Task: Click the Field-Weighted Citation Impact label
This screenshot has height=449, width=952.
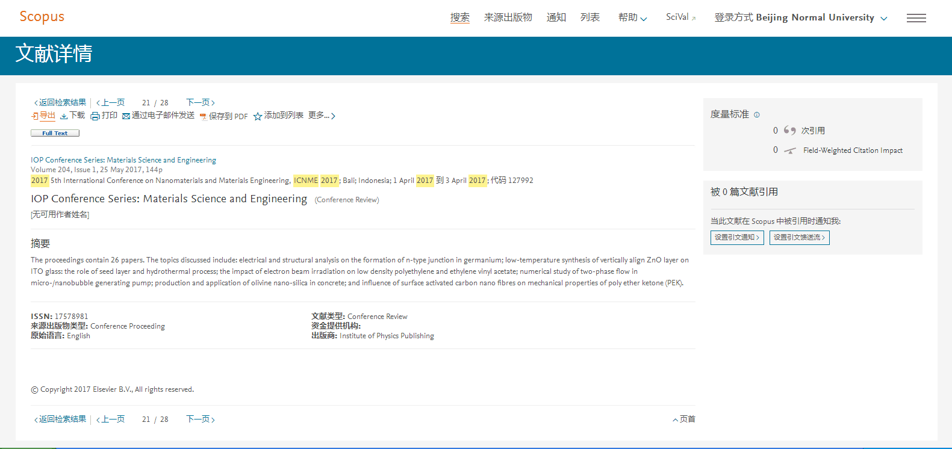Action: coord(853,150)
